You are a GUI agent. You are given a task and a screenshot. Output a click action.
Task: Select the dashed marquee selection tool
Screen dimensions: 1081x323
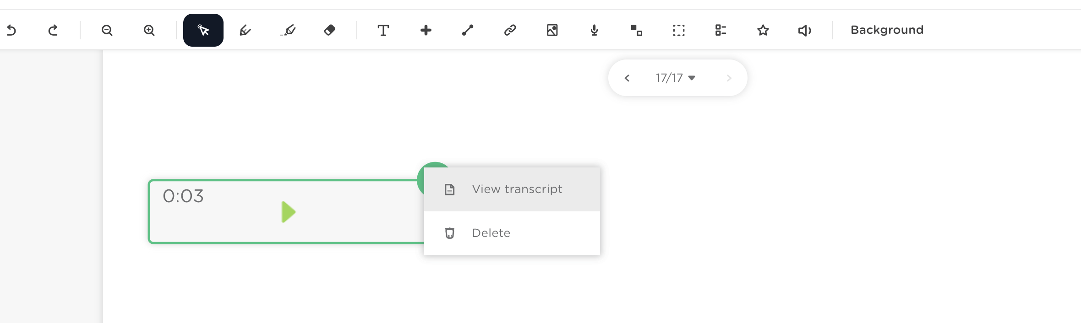[679, 30]
